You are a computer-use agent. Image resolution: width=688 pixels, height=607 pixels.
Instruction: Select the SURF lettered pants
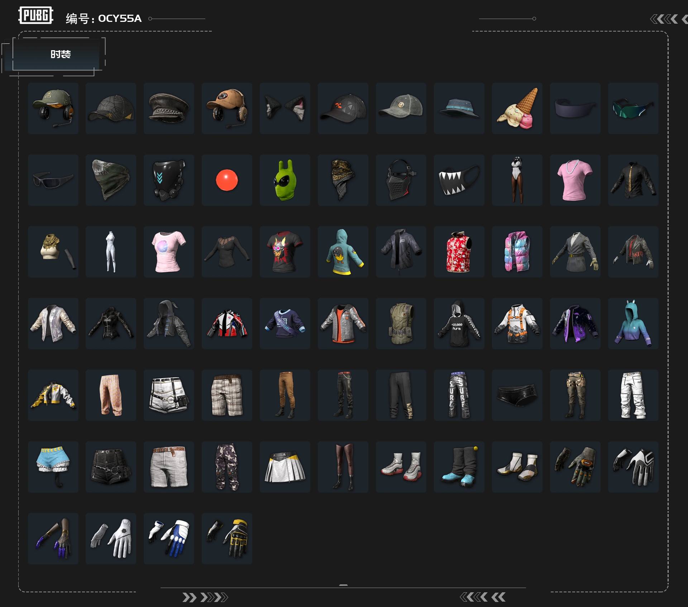tap(459, 395)
